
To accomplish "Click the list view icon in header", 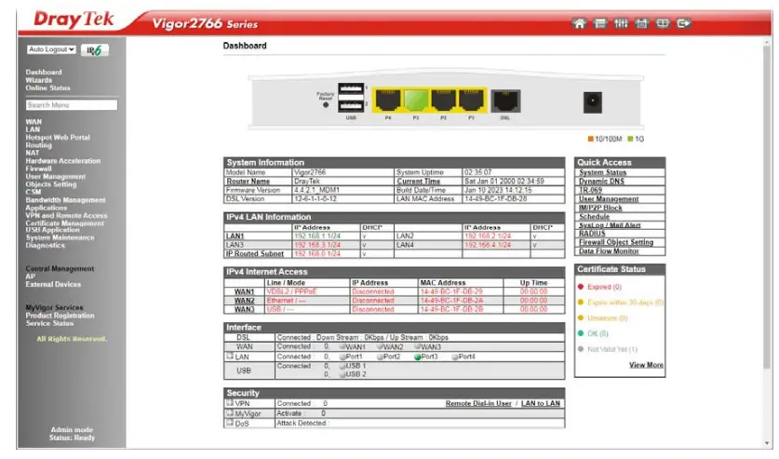I will (x=600, y=23).
